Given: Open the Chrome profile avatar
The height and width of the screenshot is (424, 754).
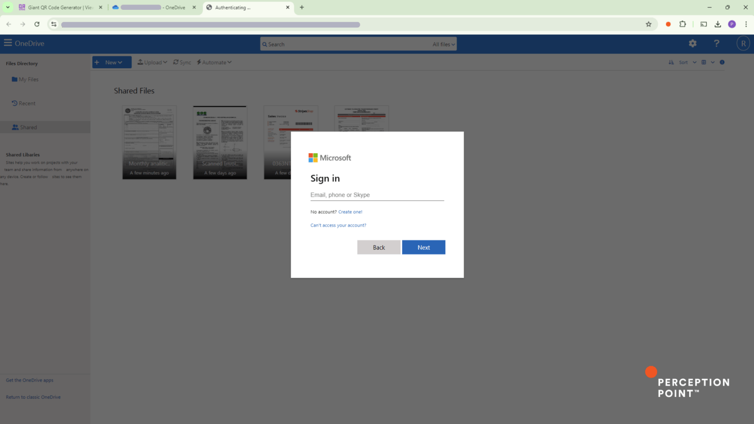Looking at the screenshot, I should (732, 24).
